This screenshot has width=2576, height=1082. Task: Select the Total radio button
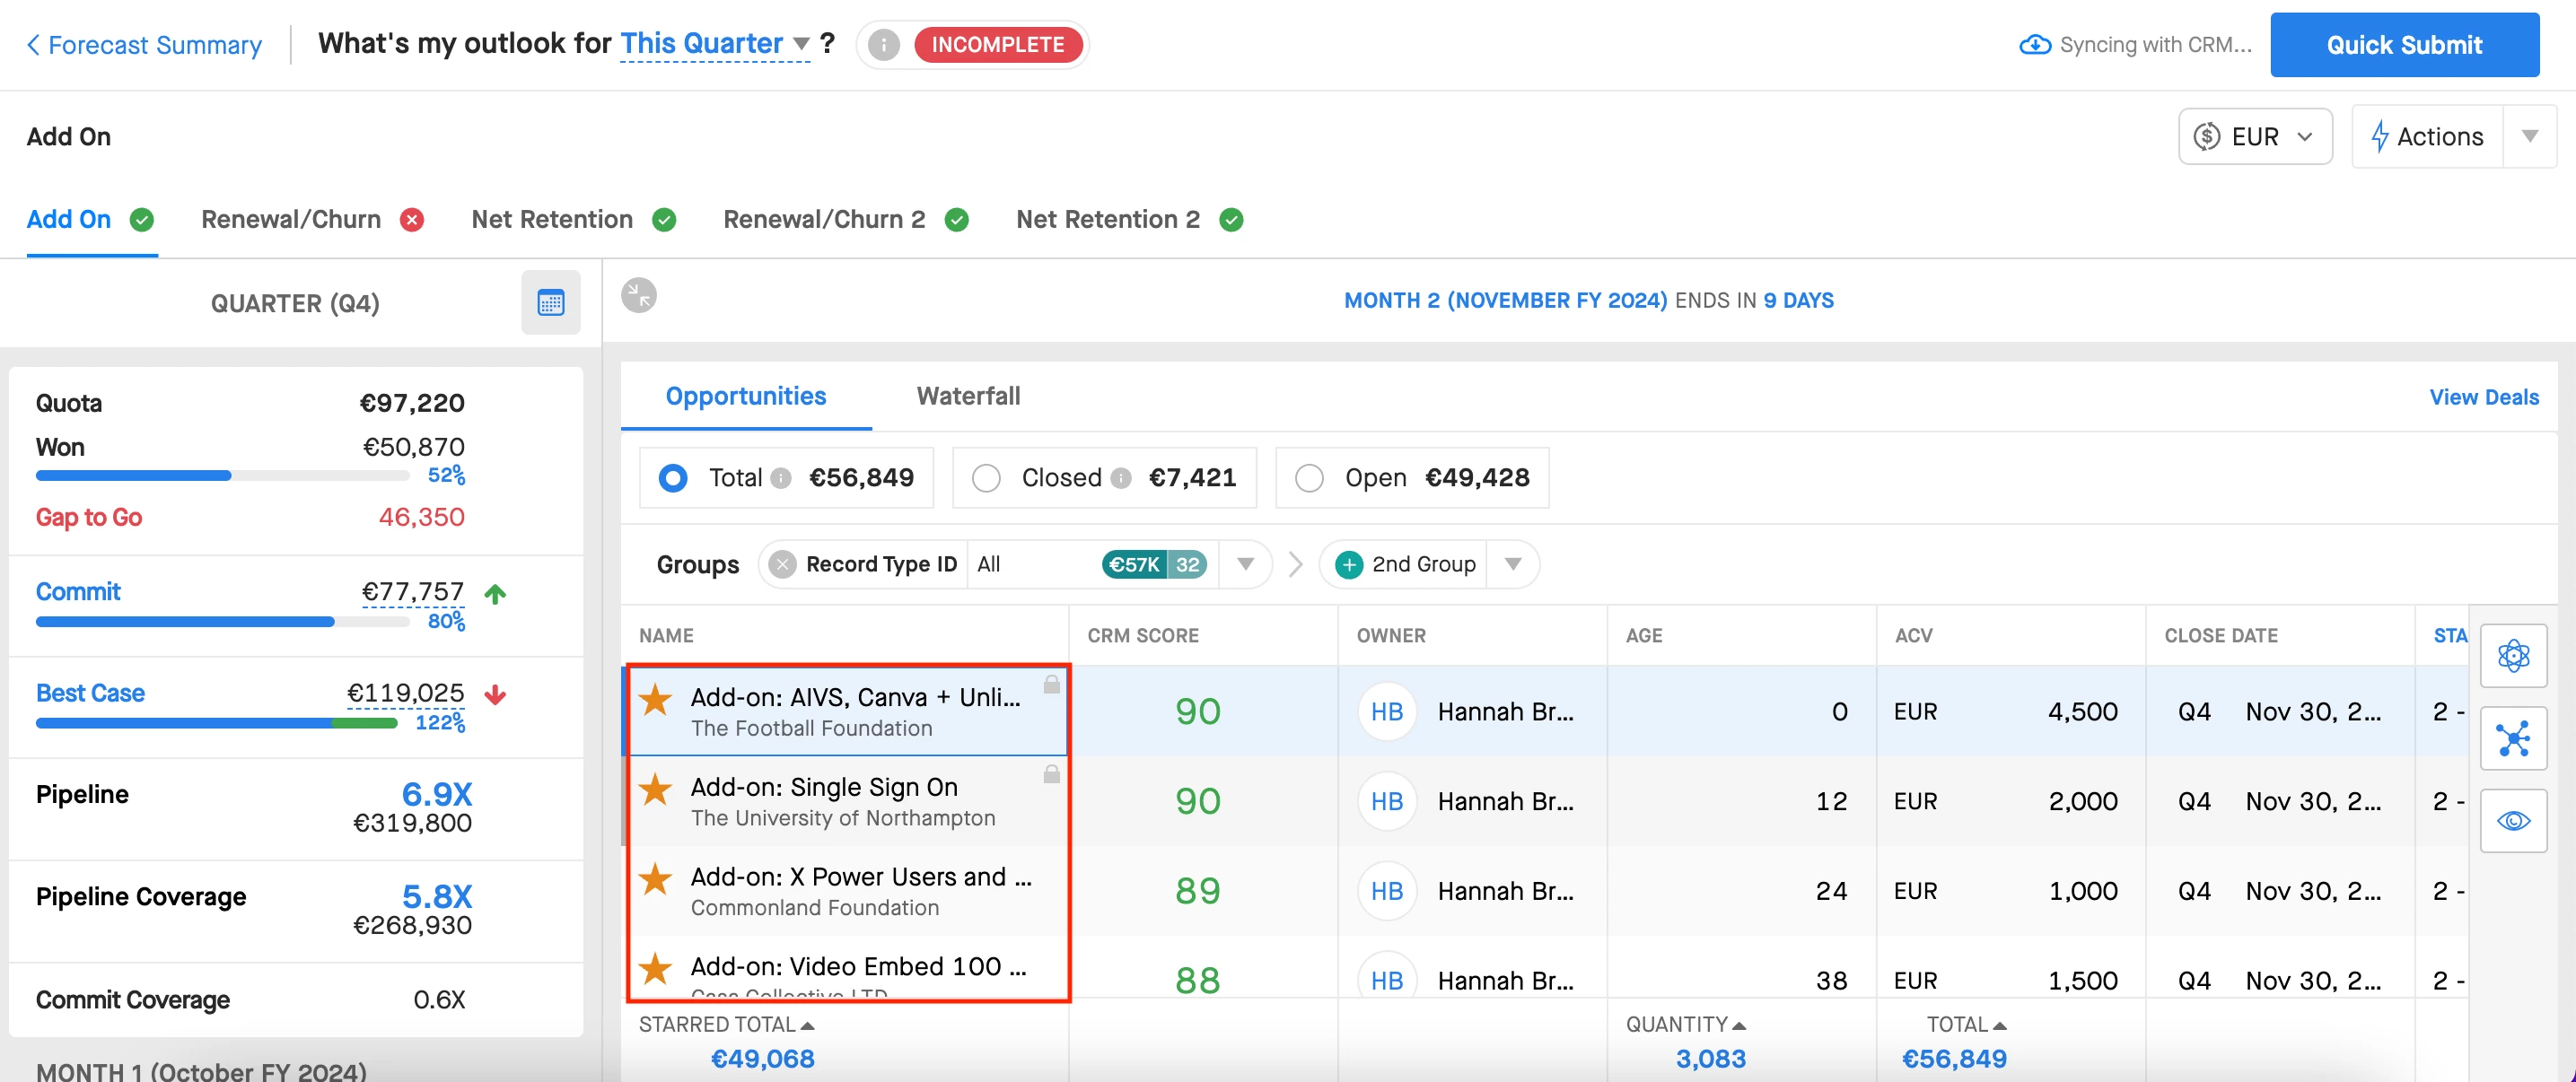click(673, 478)
